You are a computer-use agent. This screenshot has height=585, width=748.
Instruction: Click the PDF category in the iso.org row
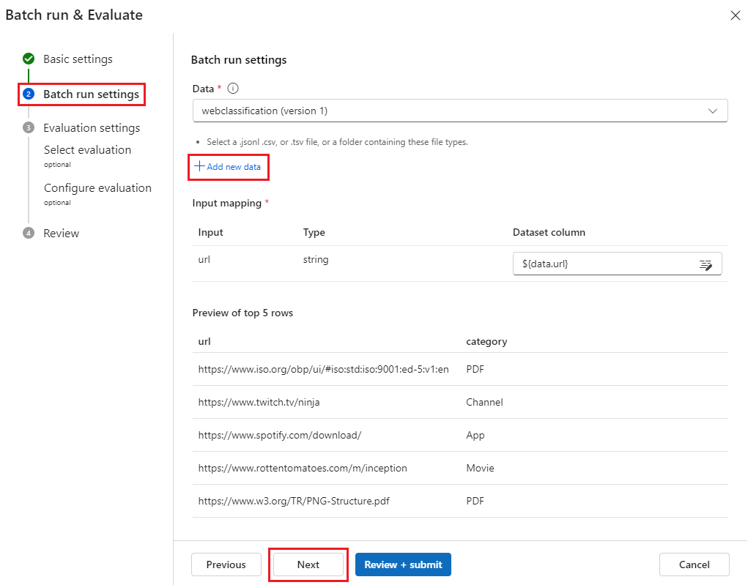pos(475,369)
